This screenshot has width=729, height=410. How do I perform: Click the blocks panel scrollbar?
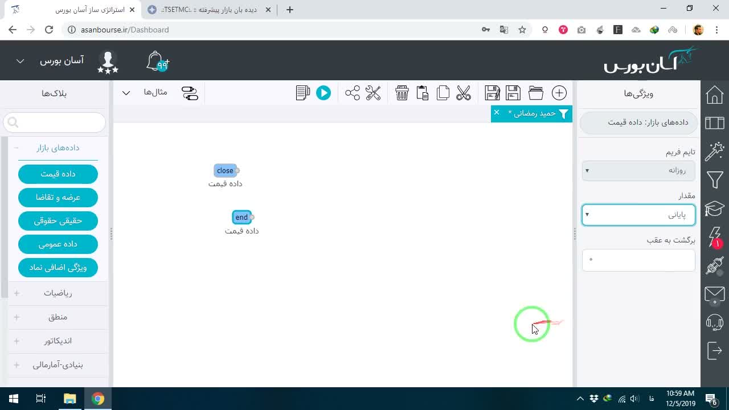tap(5, 218)
